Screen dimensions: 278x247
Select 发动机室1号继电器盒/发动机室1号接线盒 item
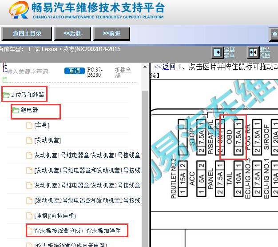[x=87, y=155]
